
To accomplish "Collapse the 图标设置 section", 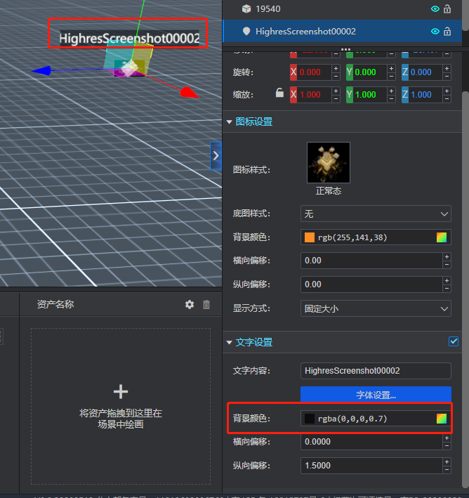I will (230, 122).
